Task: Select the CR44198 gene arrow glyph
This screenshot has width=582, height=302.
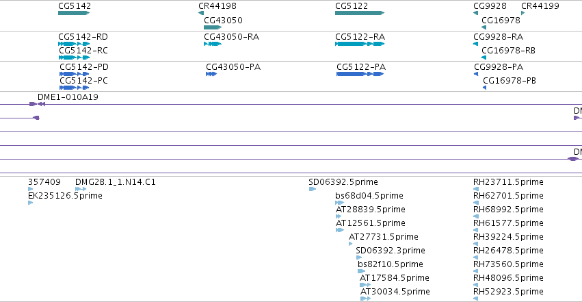Action: point(201,13)
